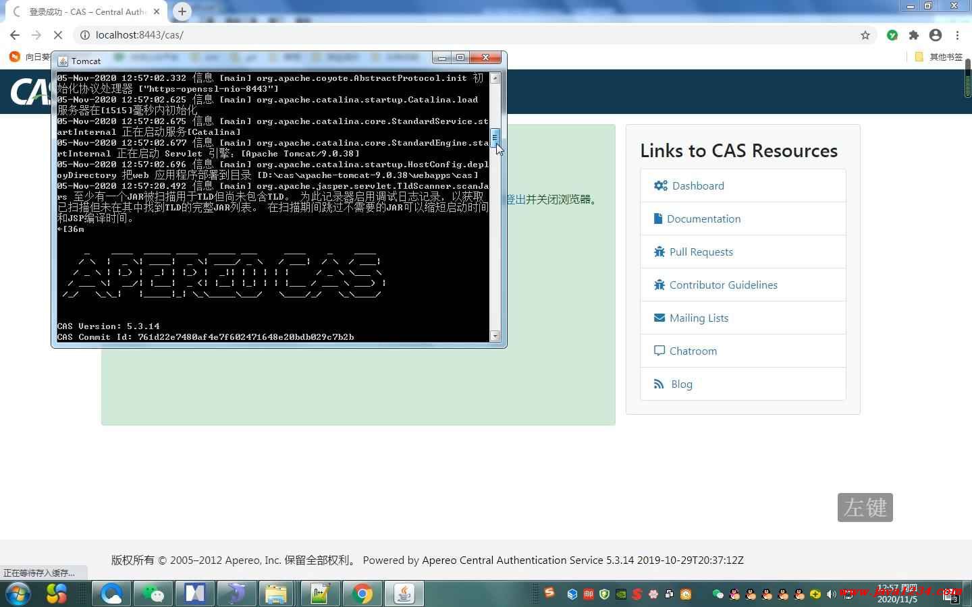Open the blue Q browser taskbar icon
This screenshot has width=972, height=607.
pos(111,594)
